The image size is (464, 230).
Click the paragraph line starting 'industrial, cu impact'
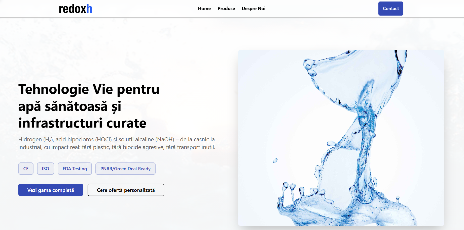click(x=117, y=147)
